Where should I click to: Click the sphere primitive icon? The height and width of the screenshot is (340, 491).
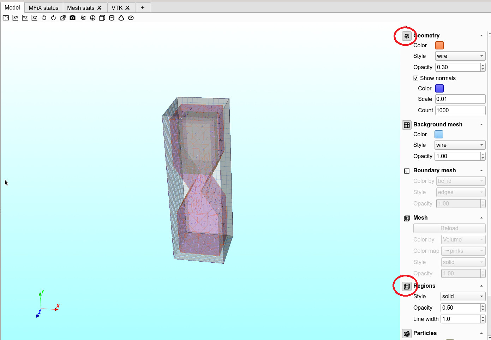coord(92,18)
